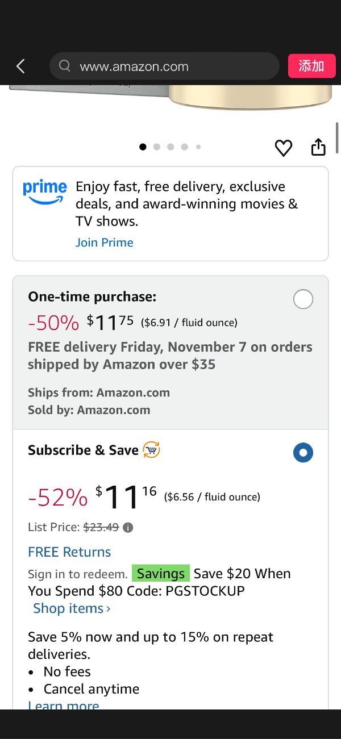341x739 pixels.
Task: Add the product to the wish list via the heart icon
Action: coord(283,148)
